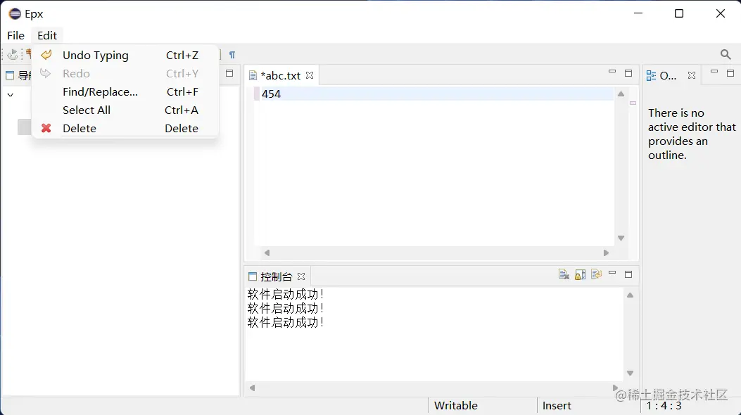Select the *abc.txt editor tab
The height and width of the screenshot is (415, 741).
coord(281,75)
